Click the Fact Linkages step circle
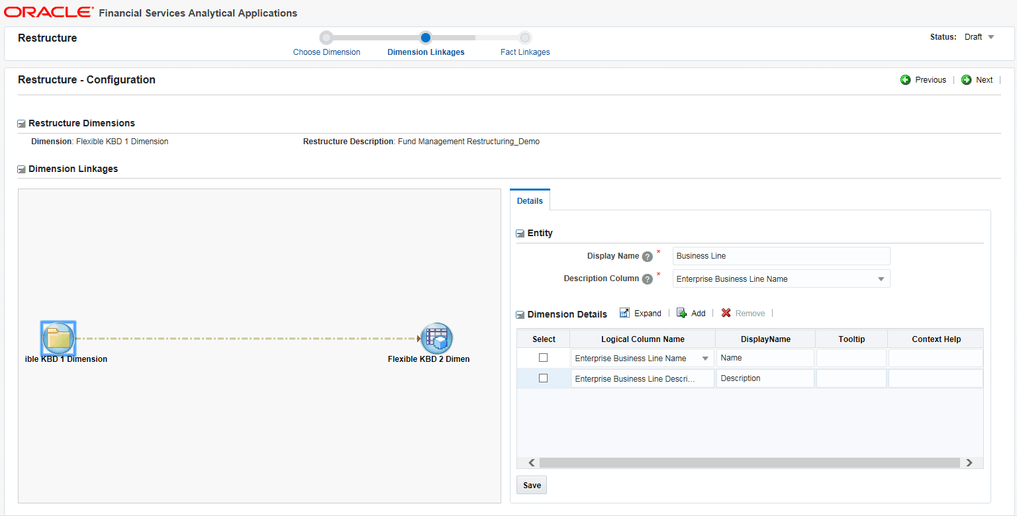Image resolution: width=1017 pixels, height=516 pixels. click(525, 38)
